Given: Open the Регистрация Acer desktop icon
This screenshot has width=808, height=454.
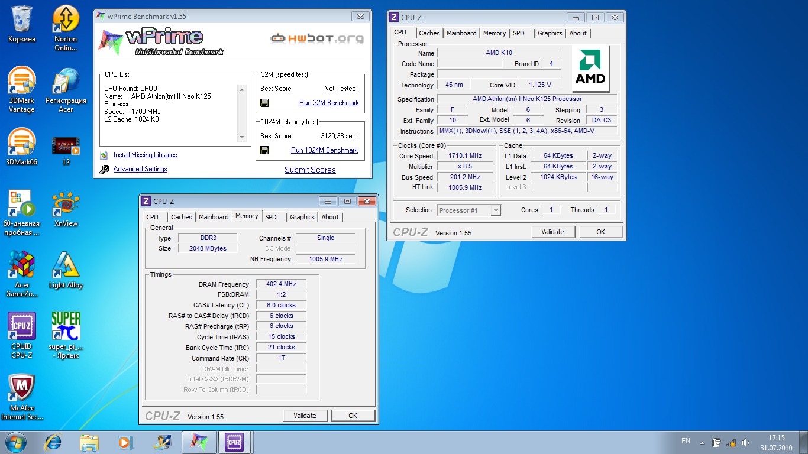Looking at the screenshot, I should [x=66, y=90].
